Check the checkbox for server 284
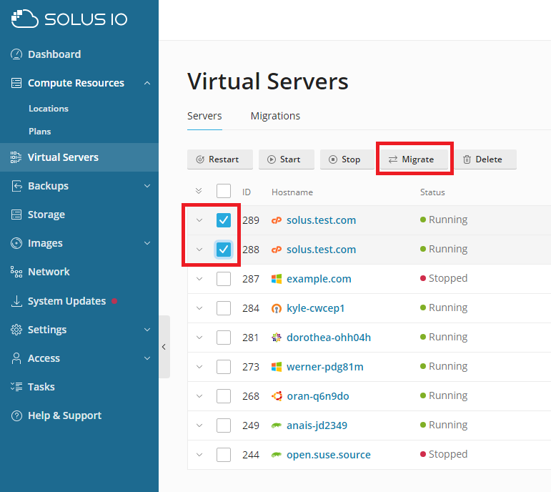The height and width of the screenshot is (492, 551). click(x=224, y=308)
